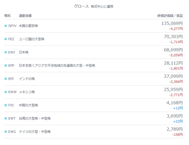The image size is (189, 145).
Task: Click the ユーロ圏の大型株 index name
Action: tap(32, 39)
